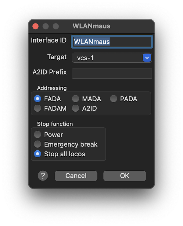Click the blue chevron on Target selector
Image resolution: width=183 pixels, height=226 pixels.
coord(147,57)
